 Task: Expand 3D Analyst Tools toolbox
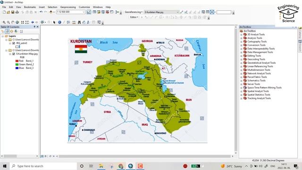point(241,34)
